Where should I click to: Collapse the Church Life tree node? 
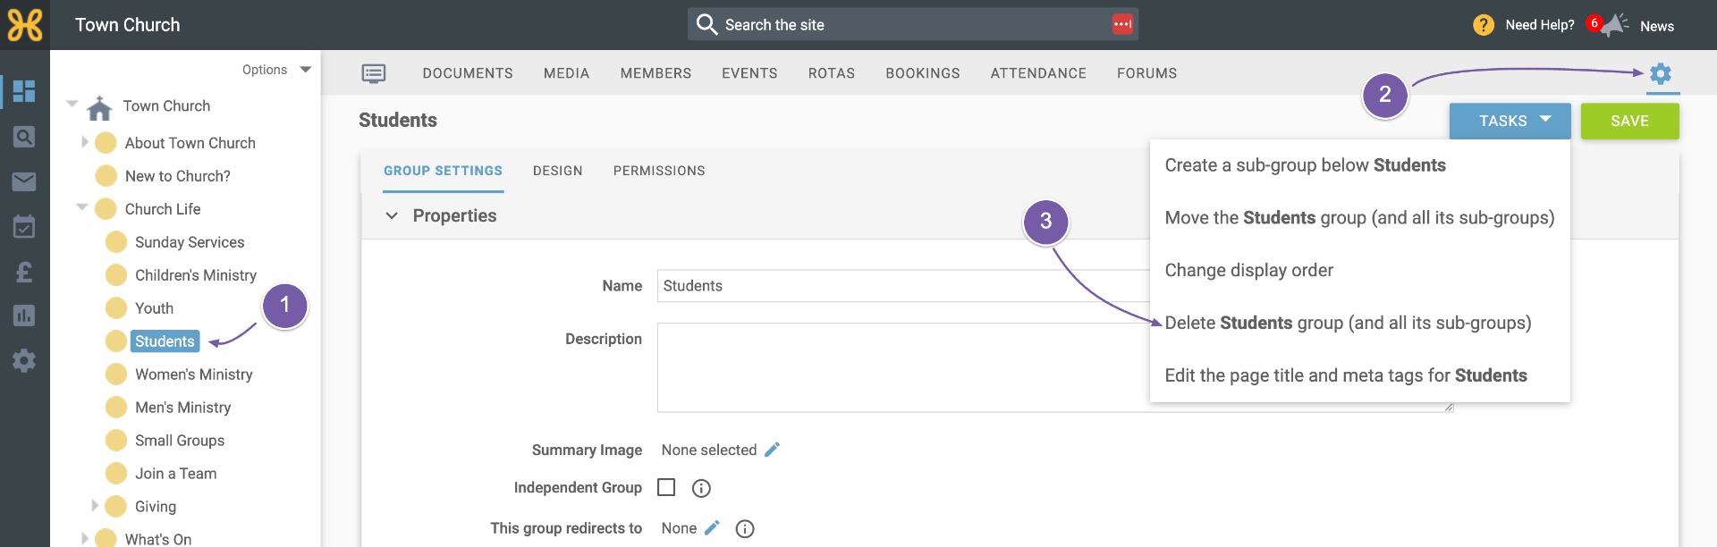[x=82, y=206]
